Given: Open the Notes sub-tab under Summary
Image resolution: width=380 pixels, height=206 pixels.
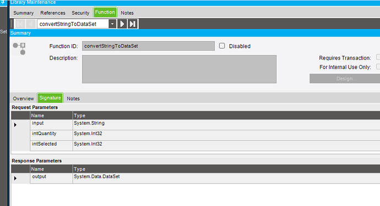Looking at the screenshot, I should tap(73, 99).
